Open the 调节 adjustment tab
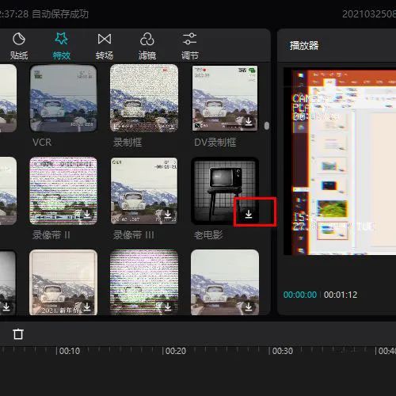Viewport: 396px width, 396px height. (189, 47)
